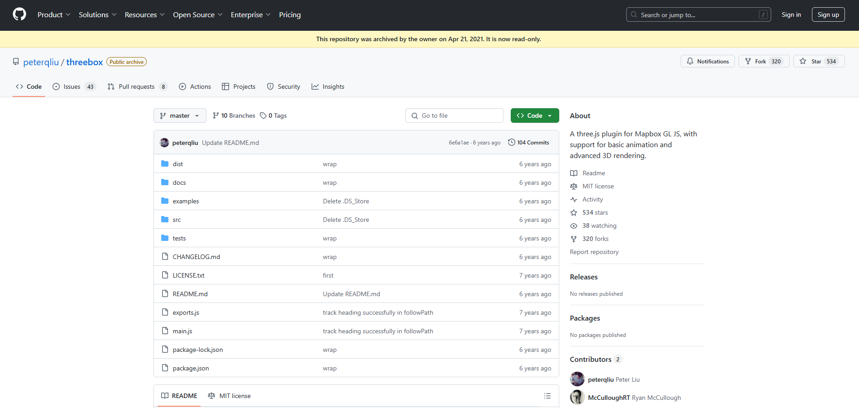This screenshot has width=859, height=408.
Task: Expand the Product navigation menu
Action: (x=53, y=14)
